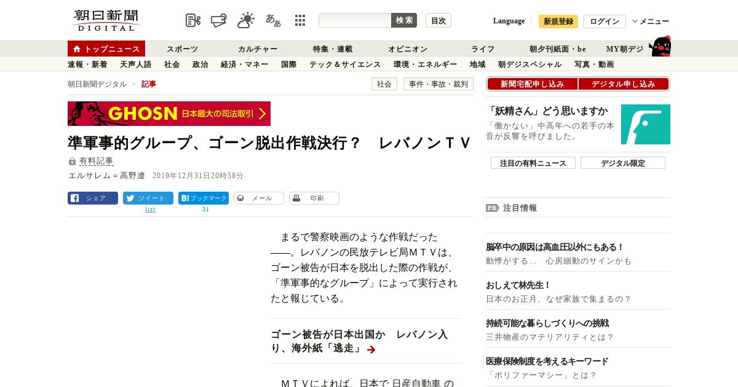Click the 事件・事故・裁判 tag

coord(438,84)
